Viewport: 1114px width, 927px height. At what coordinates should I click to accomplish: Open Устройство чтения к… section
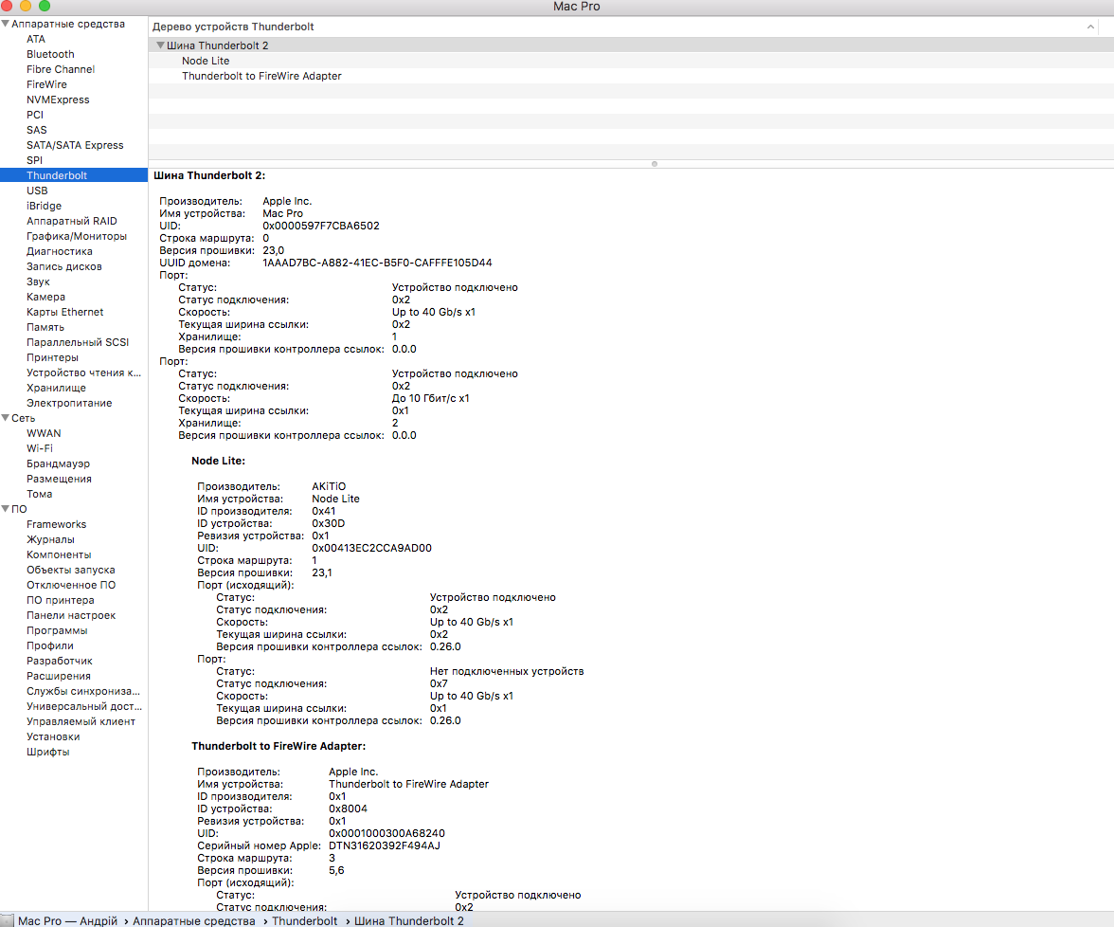click(x=83, y=373)
